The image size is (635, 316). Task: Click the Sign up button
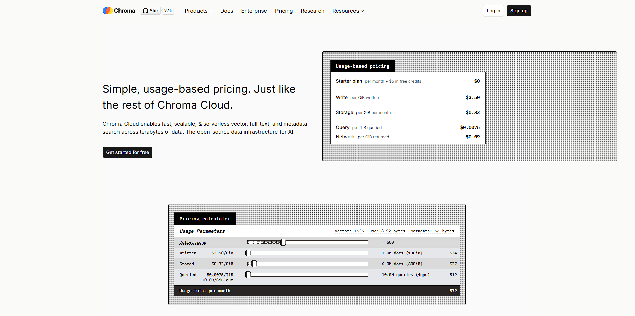(519, 11)
